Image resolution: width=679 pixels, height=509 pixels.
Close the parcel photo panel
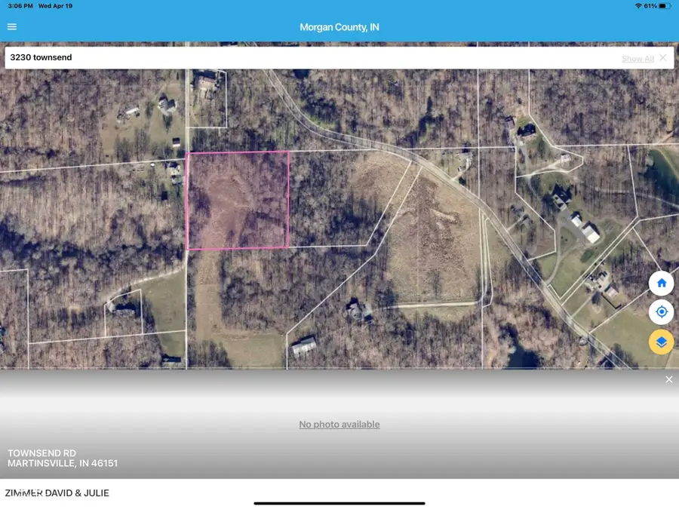point(668,379)
